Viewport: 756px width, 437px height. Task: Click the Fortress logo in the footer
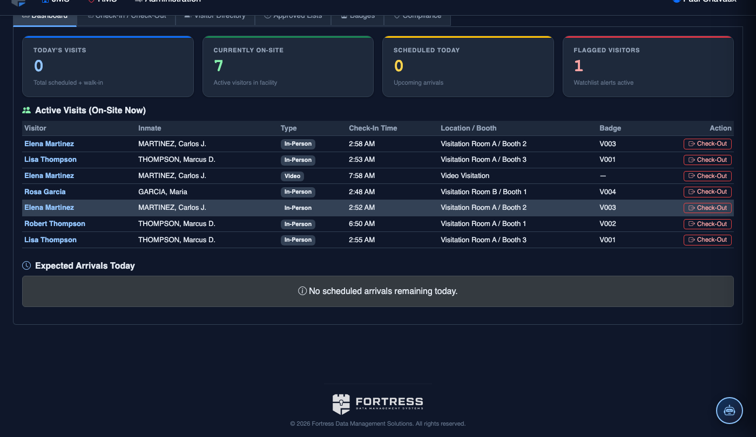(377, 404)
